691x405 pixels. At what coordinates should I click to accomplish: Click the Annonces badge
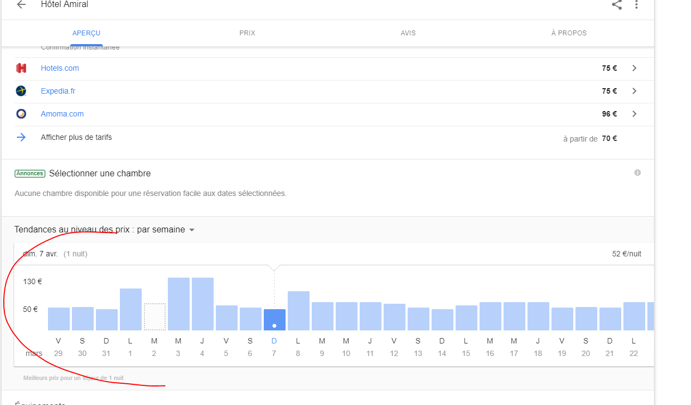click(x=30, y=173)
